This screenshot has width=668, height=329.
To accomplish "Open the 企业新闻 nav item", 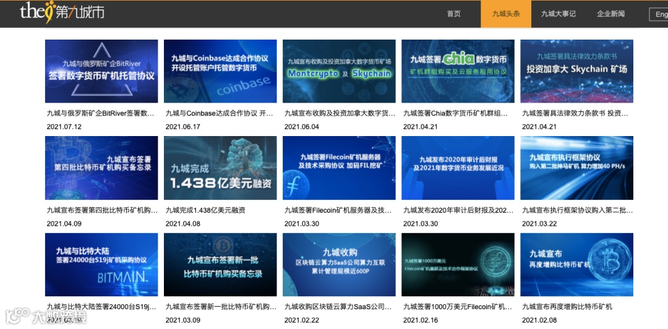I will 610,14.
